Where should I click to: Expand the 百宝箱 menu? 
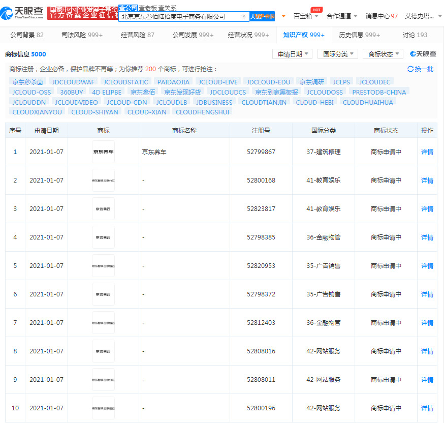tap(306, 16)
